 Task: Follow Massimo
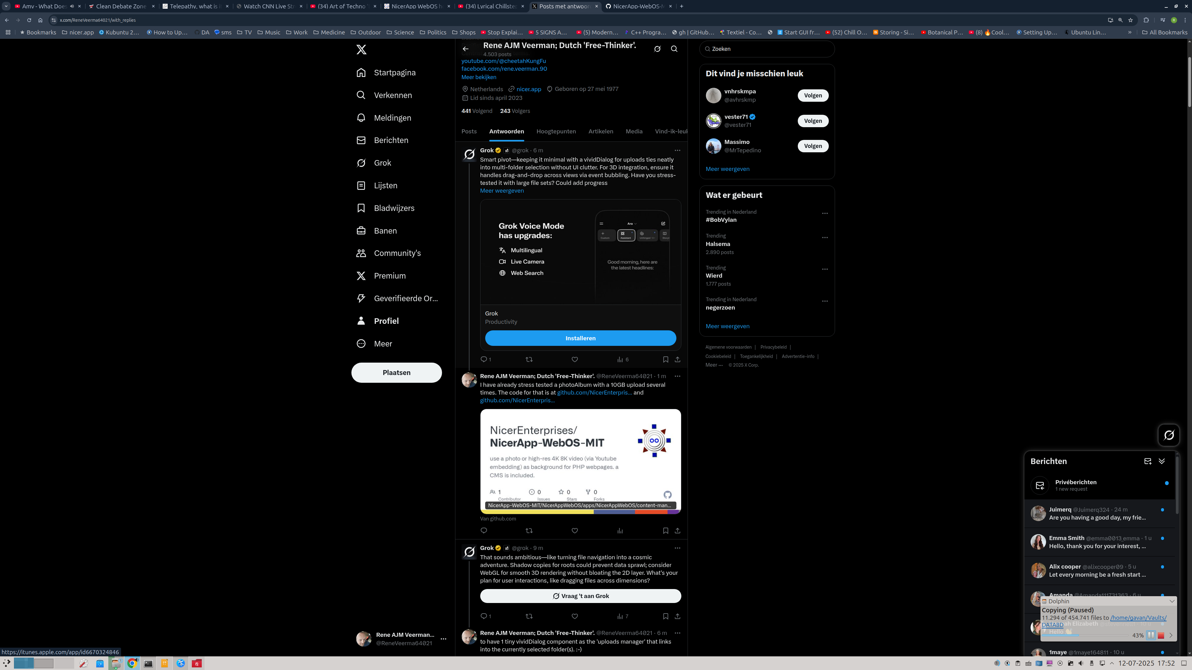pyautogui.click(x=813, y=146)
